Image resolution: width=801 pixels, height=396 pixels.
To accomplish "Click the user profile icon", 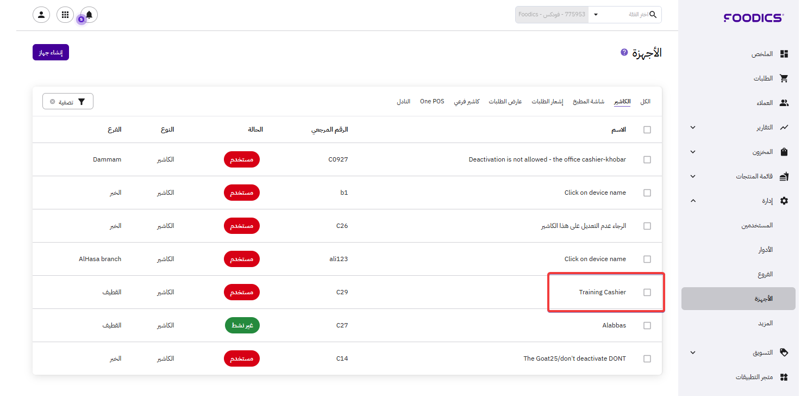I will pyautogui.click(x=41, y=15).
